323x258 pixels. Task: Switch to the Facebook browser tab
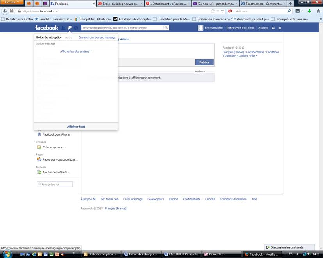[x=73, y=4]
